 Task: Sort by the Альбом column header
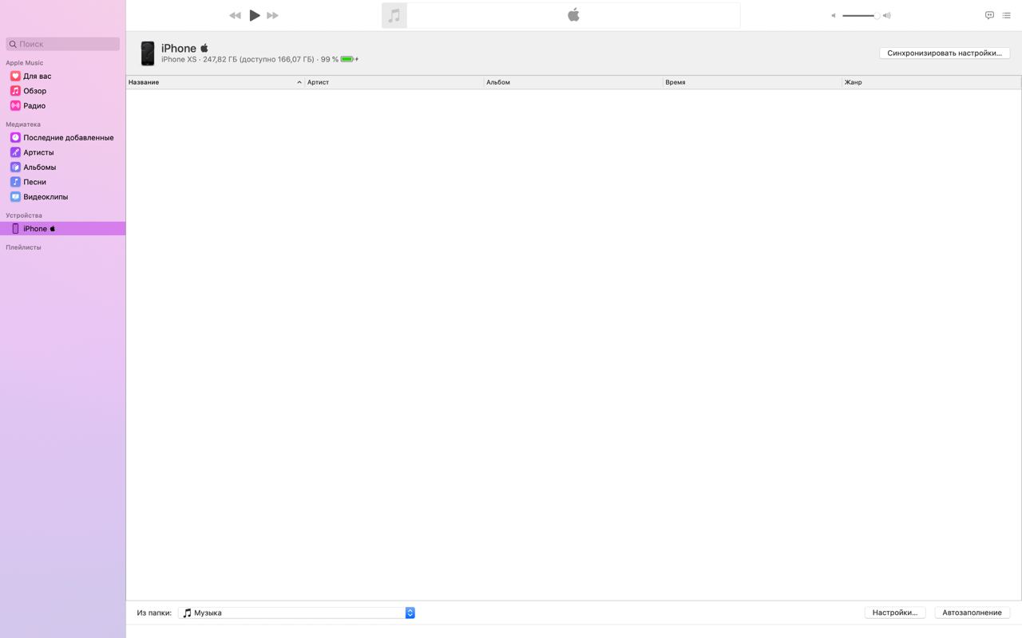(573, 82)
